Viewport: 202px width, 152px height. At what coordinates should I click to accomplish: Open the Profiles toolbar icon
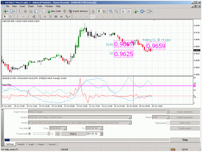click(x=12, y=11)
